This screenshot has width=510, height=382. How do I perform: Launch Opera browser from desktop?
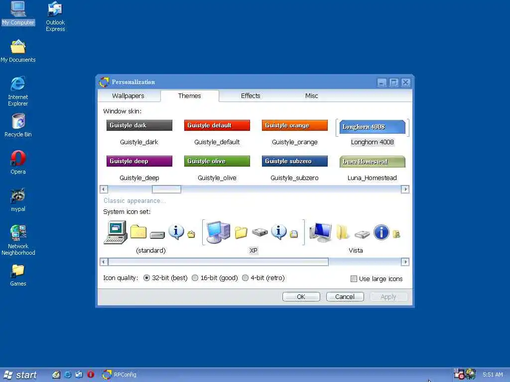pyautogui.click(x=18, y=163)
